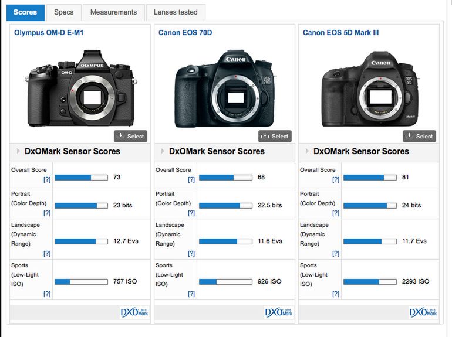
Task: Open Landscape help [?] for Canon 70D
Action: 191,254
